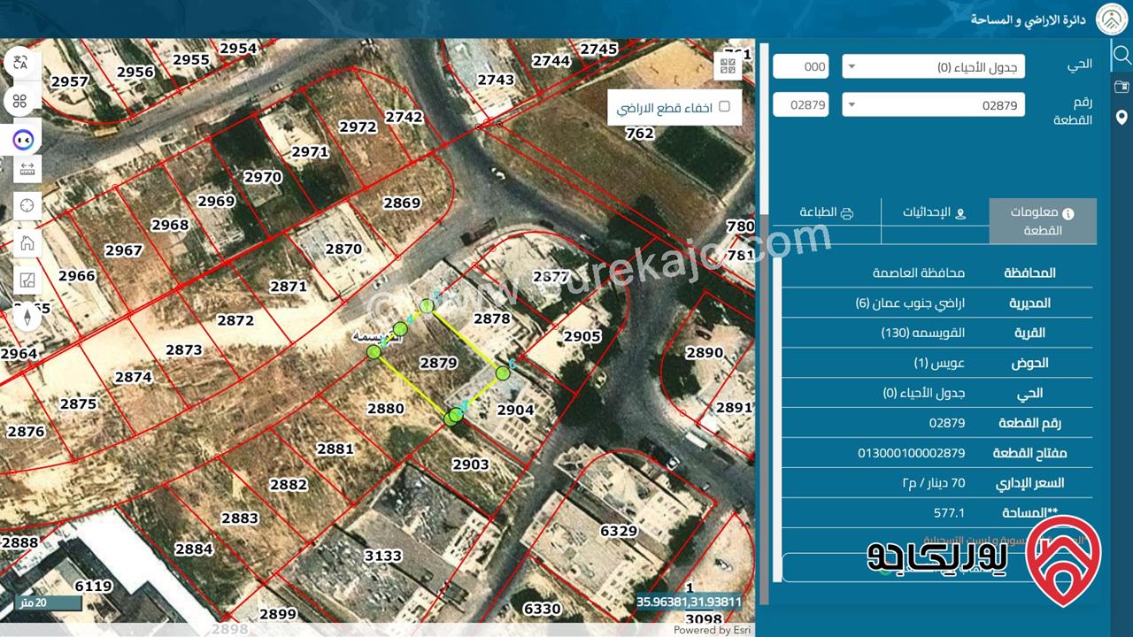
Task: Toggle the اخفاء قطع الاراضي checkbox
Action: [x=724, y=106]
